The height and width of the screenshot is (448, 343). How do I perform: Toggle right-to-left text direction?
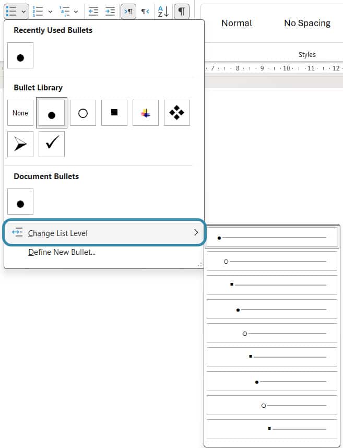point(145,11)
